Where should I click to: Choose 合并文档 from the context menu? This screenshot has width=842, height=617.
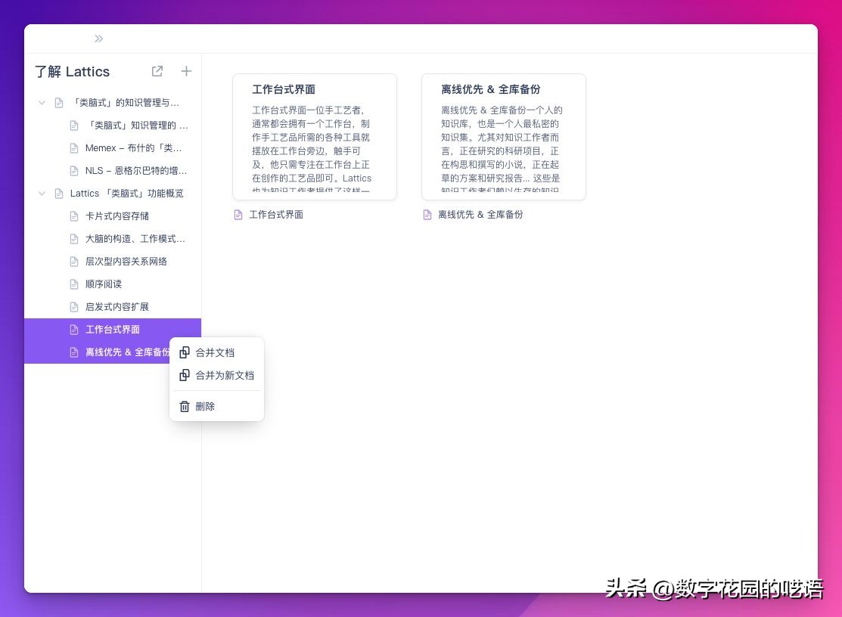(x=216, y=352)
